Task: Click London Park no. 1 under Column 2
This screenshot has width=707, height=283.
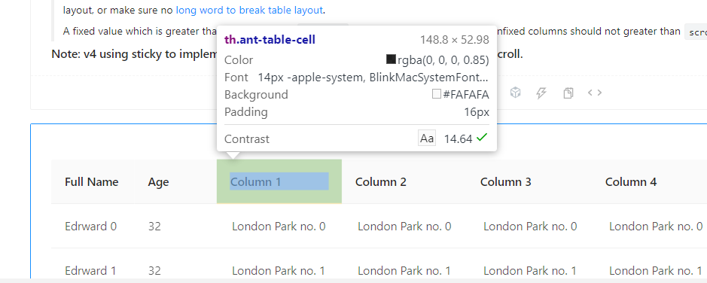Action: click(x=404, y=271)
